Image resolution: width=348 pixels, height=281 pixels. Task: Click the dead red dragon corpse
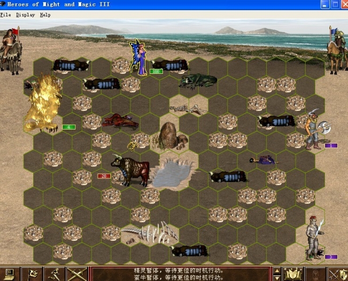pyautogui.click(x=120, y=121)
